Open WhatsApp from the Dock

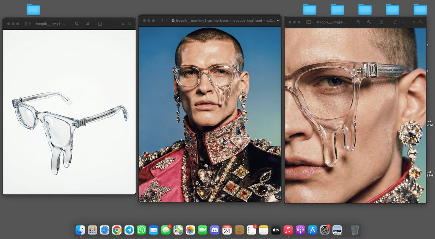(x=141, y=230)
